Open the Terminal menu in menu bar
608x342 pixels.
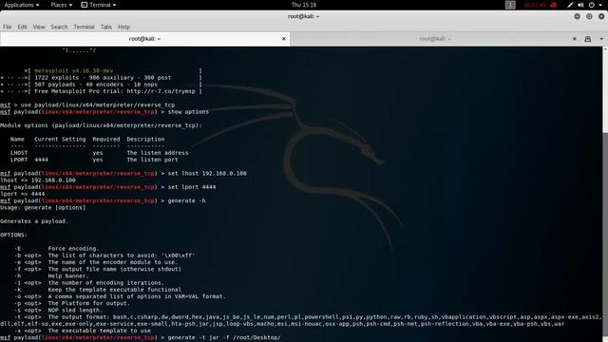84,27
